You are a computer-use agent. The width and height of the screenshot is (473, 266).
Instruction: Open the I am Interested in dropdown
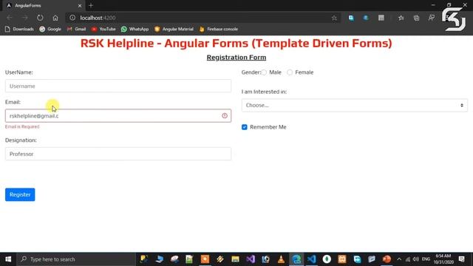(x=355, y=105)
